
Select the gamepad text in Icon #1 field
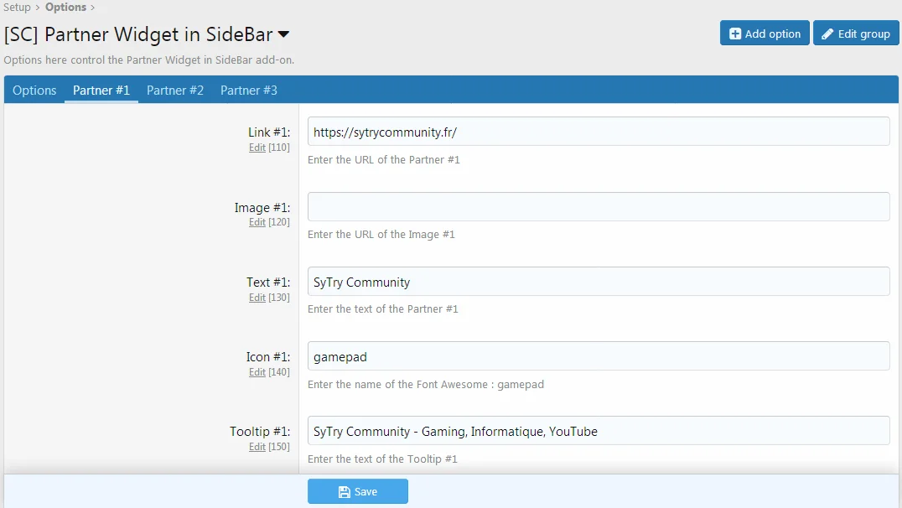(338, 356)
